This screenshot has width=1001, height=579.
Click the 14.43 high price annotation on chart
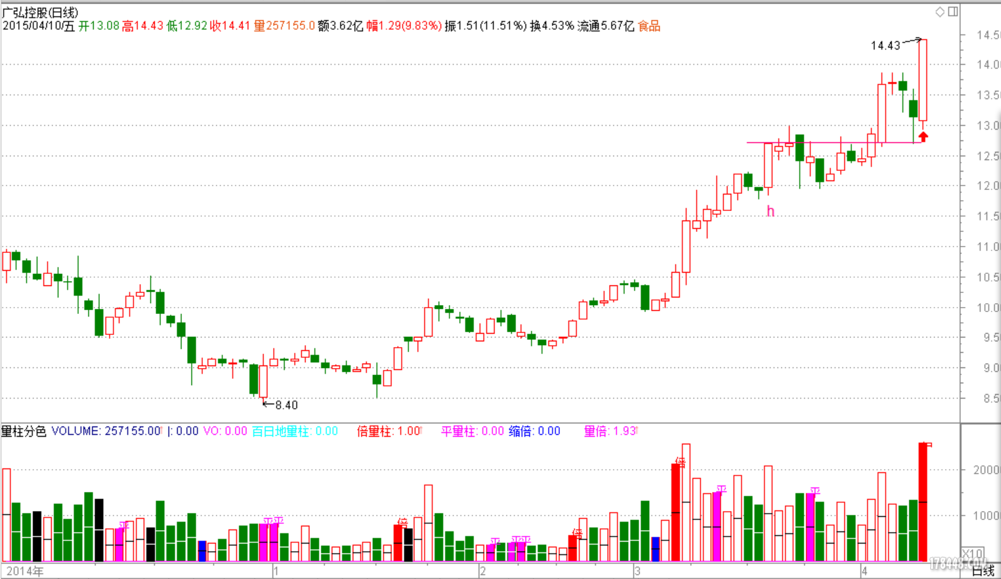click(x=885, y=46)
